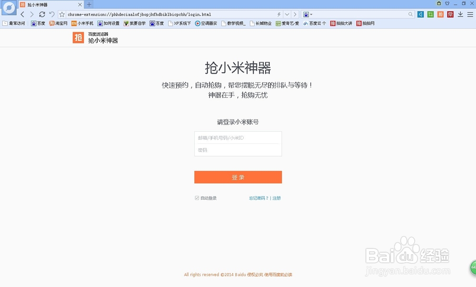
Task: Toggle the 自动登录 checkbox
Action: [x=197, y=198]
